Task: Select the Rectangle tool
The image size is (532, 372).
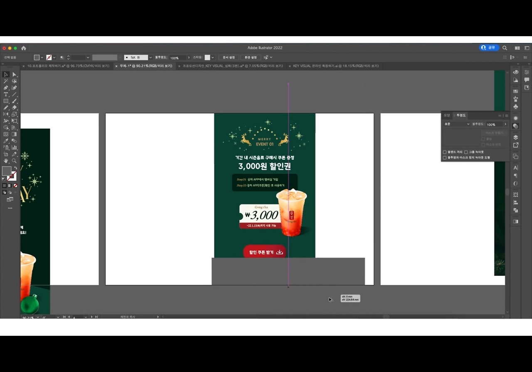Action: 6,101
